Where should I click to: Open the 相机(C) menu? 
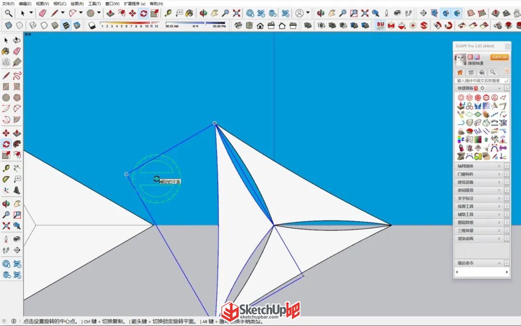[x=60, y=4]
